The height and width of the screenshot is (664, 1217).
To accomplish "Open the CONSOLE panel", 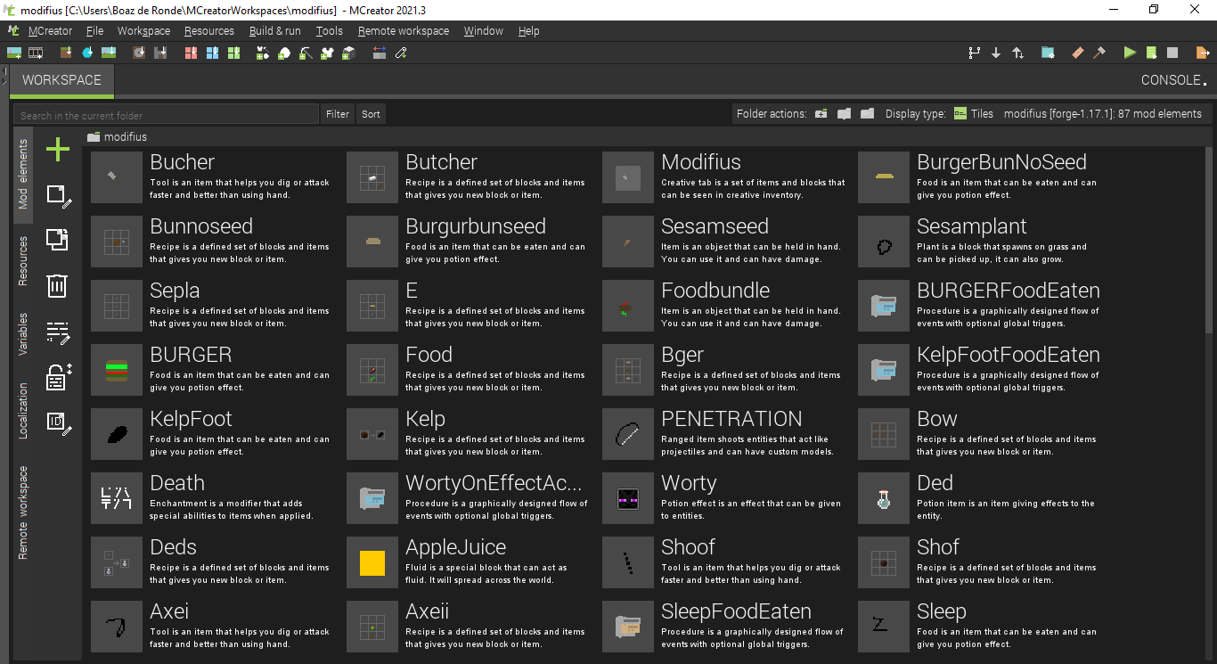I will (x=1169, y=79).
